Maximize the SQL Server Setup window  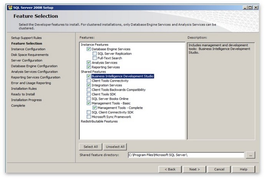click(250, 8)
